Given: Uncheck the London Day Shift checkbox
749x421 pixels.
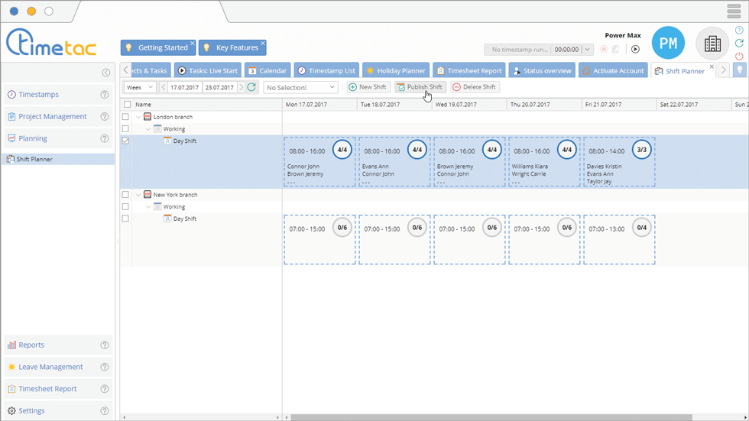Looking at the screenshot, I should [126, 141].
